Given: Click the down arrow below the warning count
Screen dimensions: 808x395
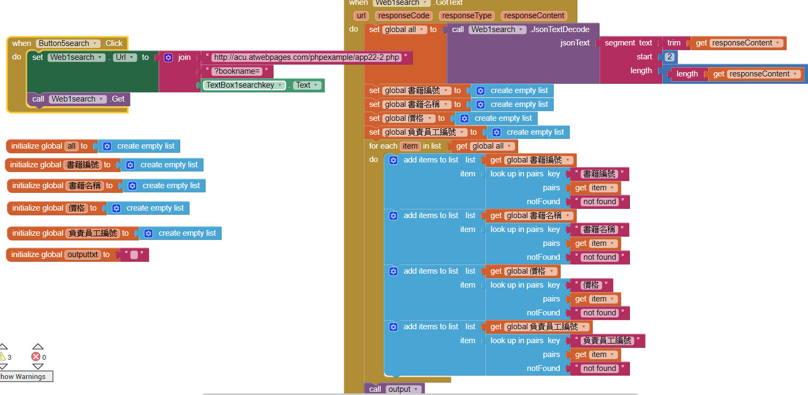Looking at the screenshot, I should click(x=3, y=367).
